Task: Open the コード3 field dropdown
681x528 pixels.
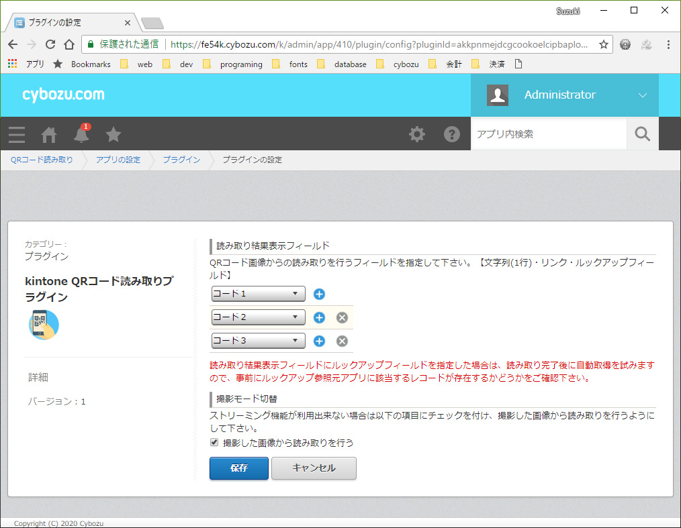Action: click(x=259, y=341)
